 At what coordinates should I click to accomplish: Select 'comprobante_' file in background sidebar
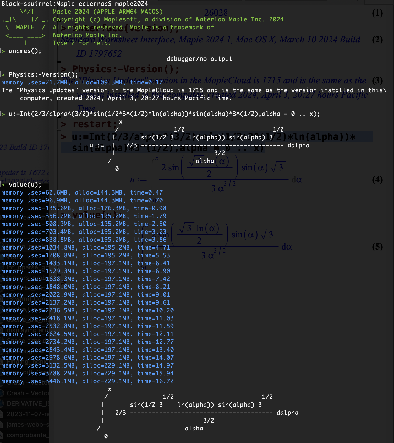click(x=28, y=435)
